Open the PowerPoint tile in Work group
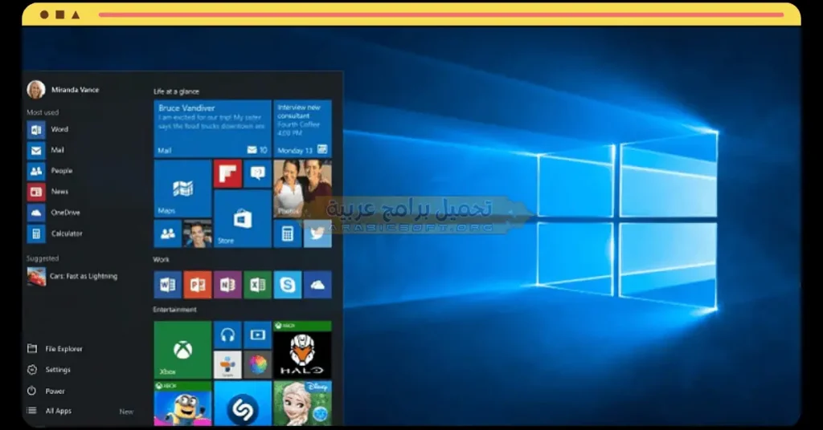 coord(198,285)
